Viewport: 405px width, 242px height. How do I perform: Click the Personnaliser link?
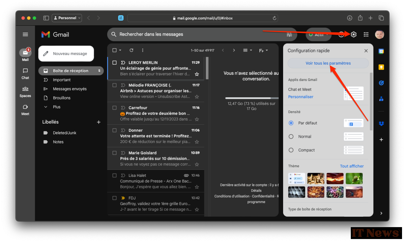[x=300, y=97]
